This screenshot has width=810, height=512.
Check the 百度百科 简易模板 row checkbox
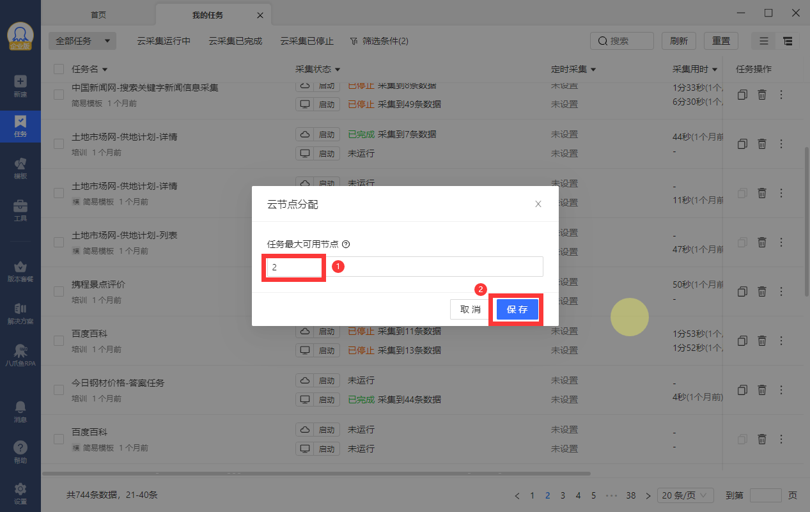point(59,439)
